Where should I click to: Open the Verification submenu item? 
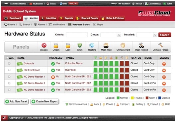tap(57, 25)
